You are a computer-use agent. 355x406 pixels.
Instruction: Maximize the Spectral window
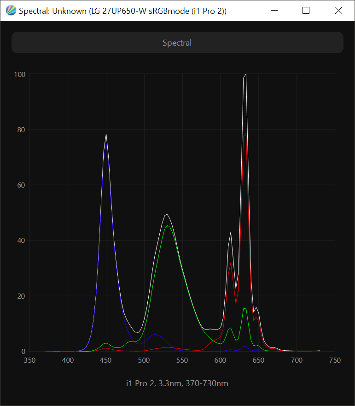pos(306,11)
